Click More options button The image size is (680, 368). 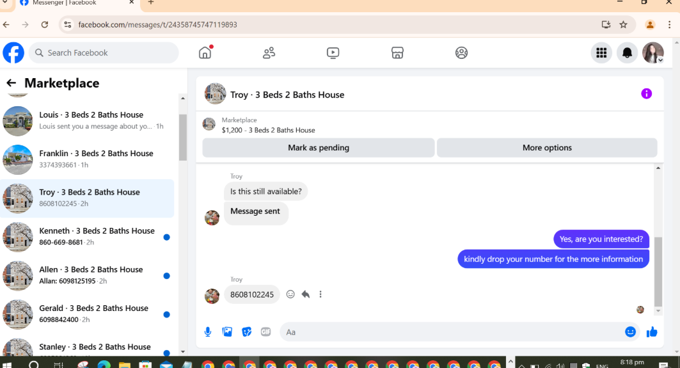click(x=547, y=148)
